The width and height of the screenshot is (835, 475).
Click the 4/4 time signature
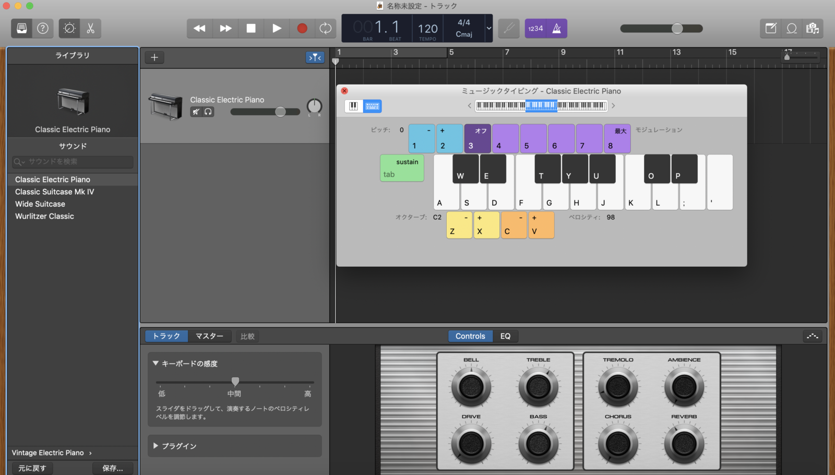[464, 22]
